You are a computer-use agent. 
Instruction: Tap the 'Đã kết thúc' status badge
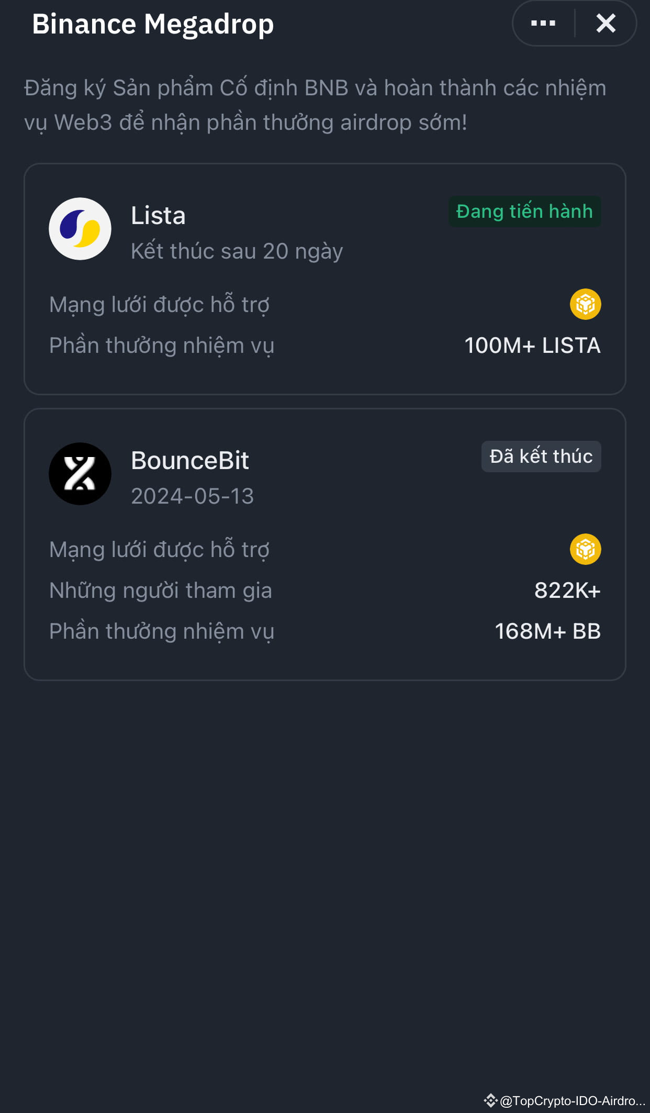541,457
